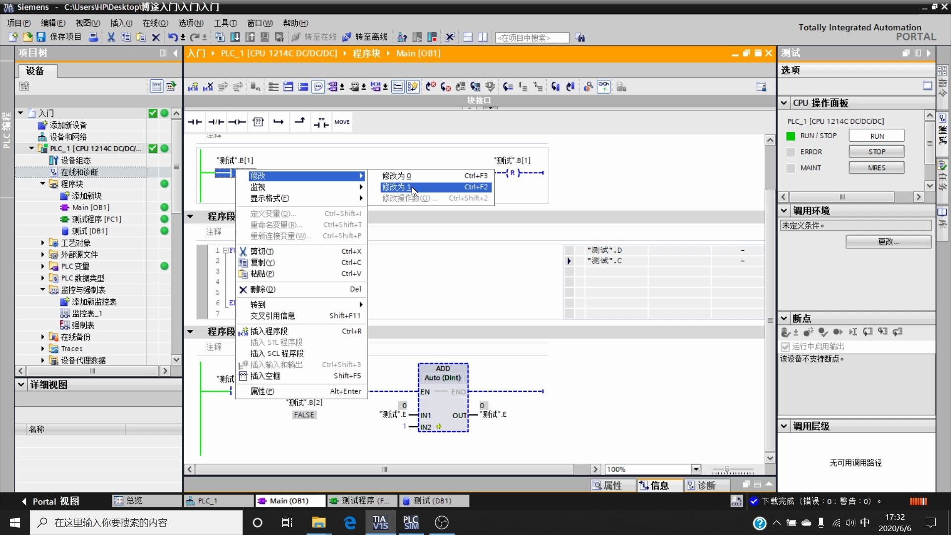Collapse the CPU 操作面板 section
This screenshot has height=535, width=951.
coord(784,103)
